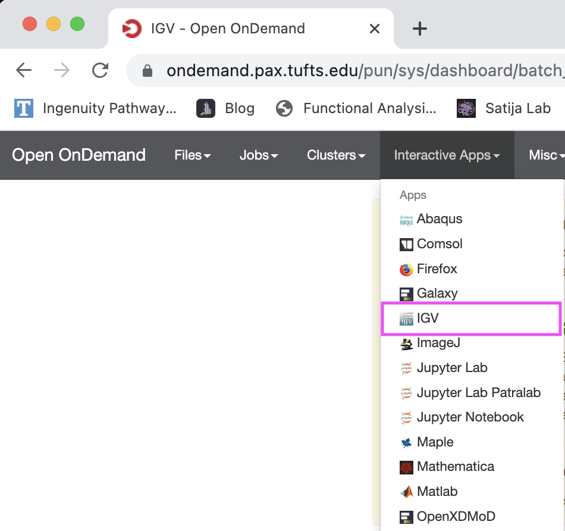The height and width of the screenshot is (531, 565).
Task: Go to Open OnDemand home link
Action: tap(79, 155)
